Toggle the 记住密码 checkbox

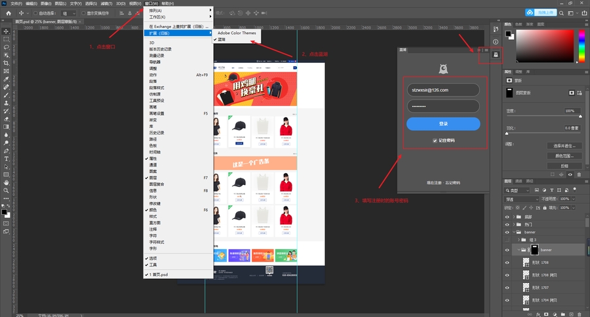[x=433, y=141]
